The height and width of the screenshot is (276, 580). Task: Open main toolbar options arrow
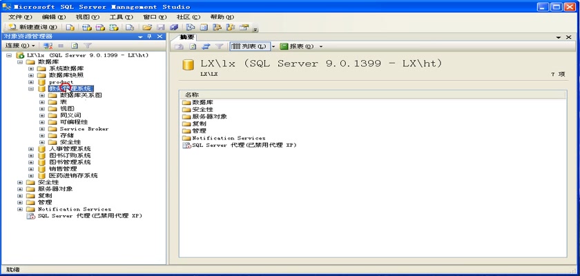[x=255, y=28]
